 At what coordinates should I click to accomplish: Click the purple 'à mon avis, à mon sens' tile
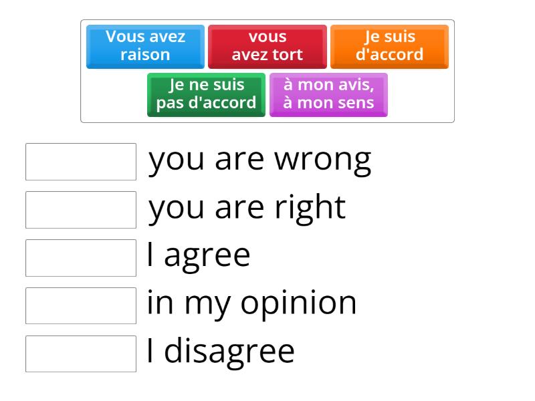point(328,94)
